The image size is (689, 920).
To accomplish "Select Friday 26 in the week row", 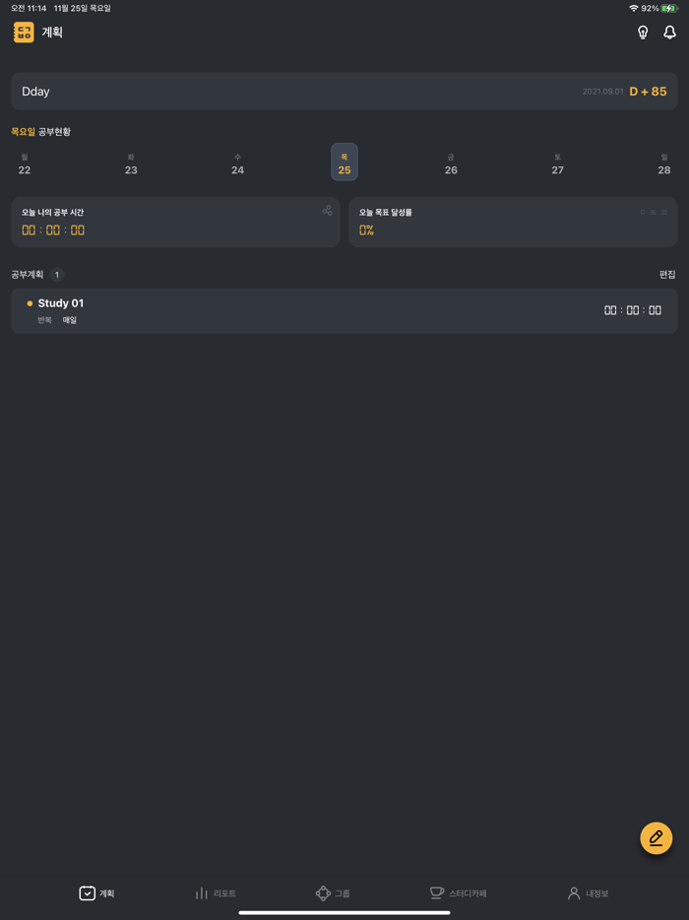I will [451, 164].
